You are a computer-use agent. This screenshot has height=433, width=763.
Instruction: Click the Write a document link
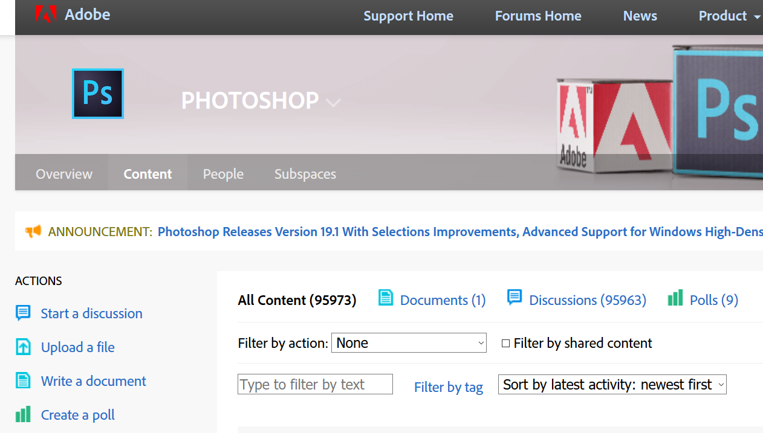(x=94, y=381)
